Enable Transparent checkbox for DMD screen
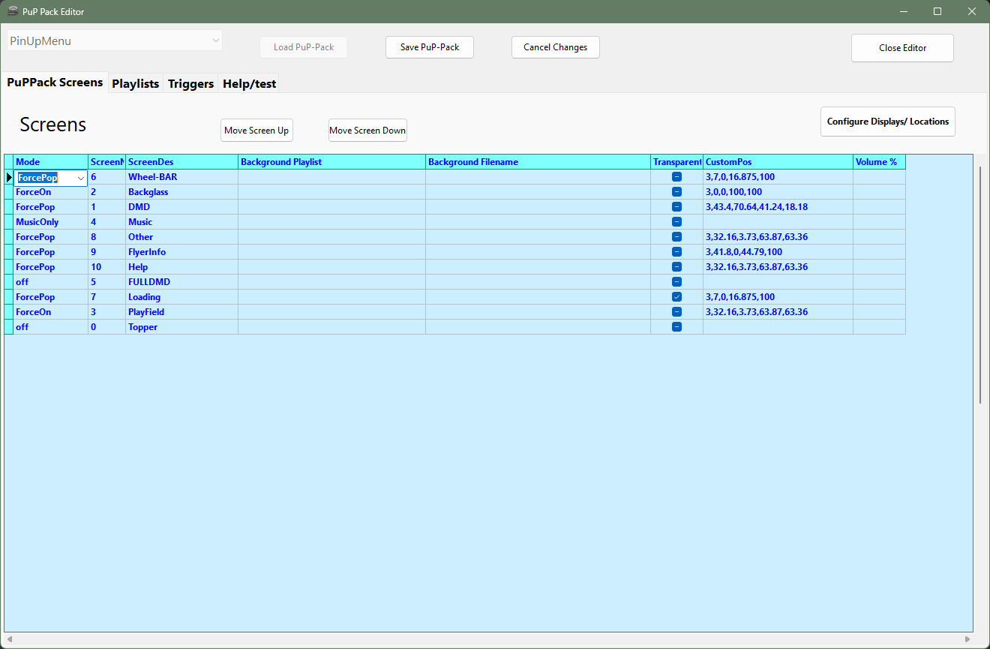Image resolution: width=990 pixels, height=649 pixels. (x=676, y=207)
